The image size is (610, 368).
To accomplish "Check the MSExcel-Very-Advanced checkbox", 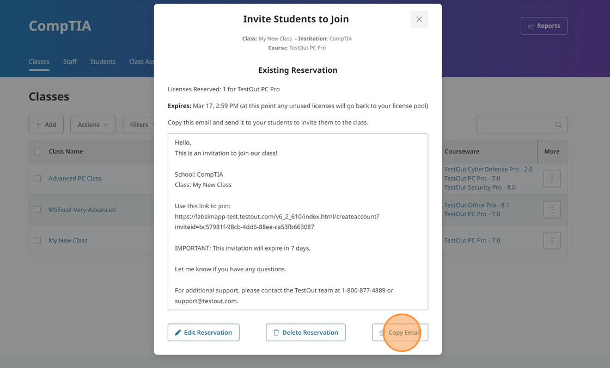I will tap(38, 210).
